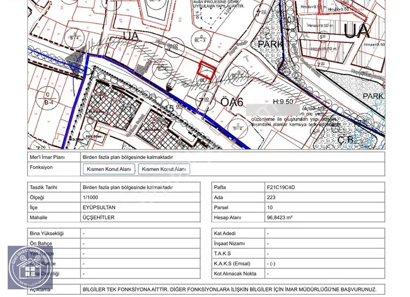The image size is (410, 297).
Task: Select the Kat Adedi label
Action: pyautogui.click(x=224, y=234)
